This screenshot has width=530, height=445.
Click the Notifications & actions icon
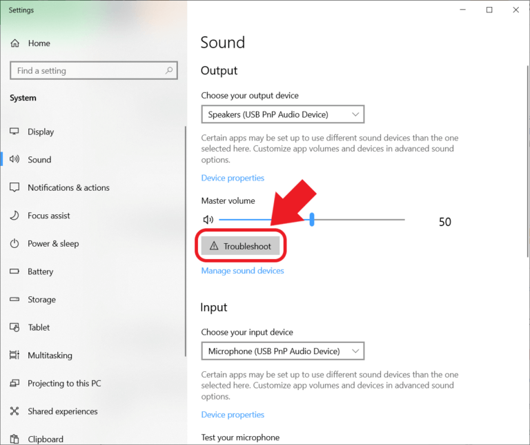click(14, 187)
